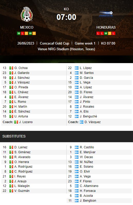Open E. Álvarez in Mexico lineup
The height and width of the screenshot is (205, 133).
pos(21,97)
